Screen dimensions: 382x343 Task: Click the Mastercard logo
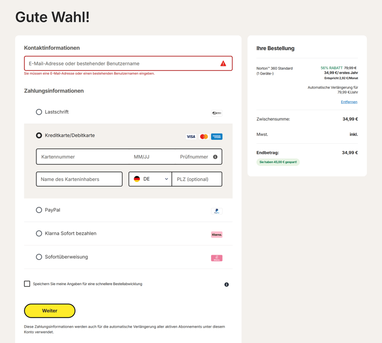click(x=204, y=137)
